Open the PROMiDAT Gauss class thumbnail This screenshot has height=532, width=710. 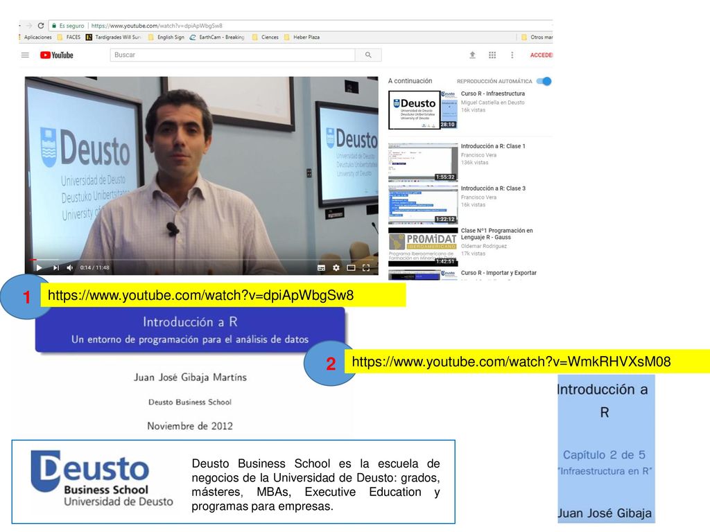[423, 247]
